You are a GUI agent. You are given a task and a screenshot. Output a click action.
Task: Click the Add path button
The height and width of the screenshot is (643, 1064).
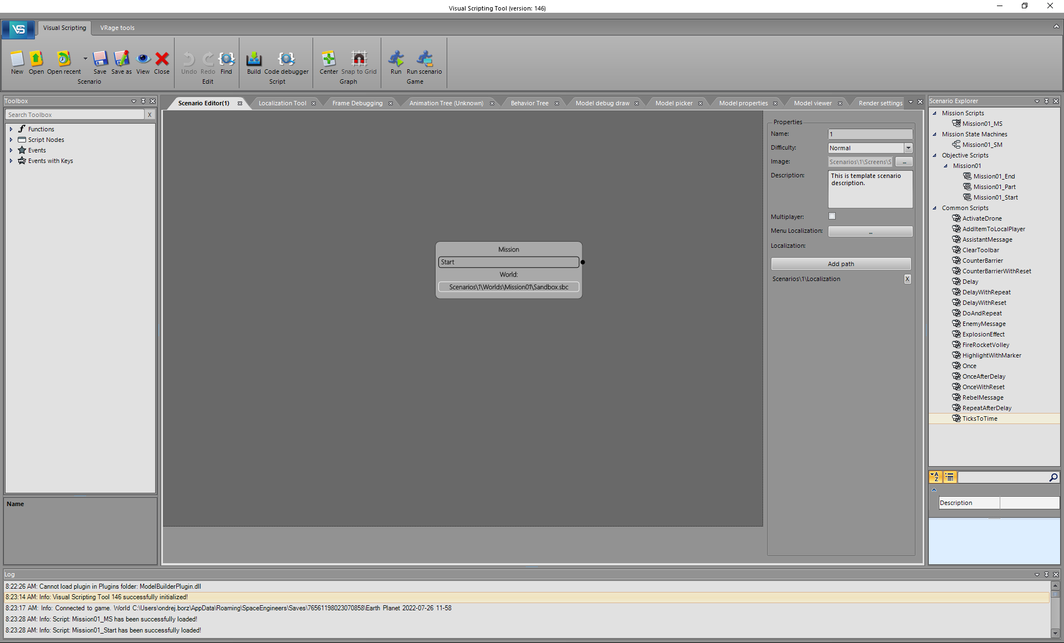coord(841,264)
